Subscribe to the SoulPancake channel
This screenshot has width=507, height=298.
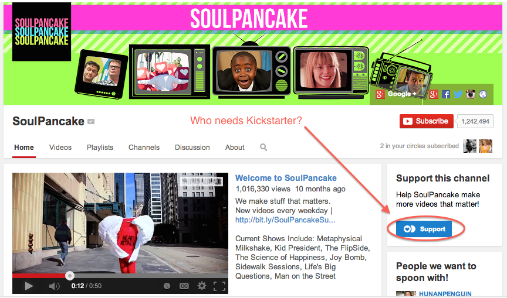tap(427, 121)
